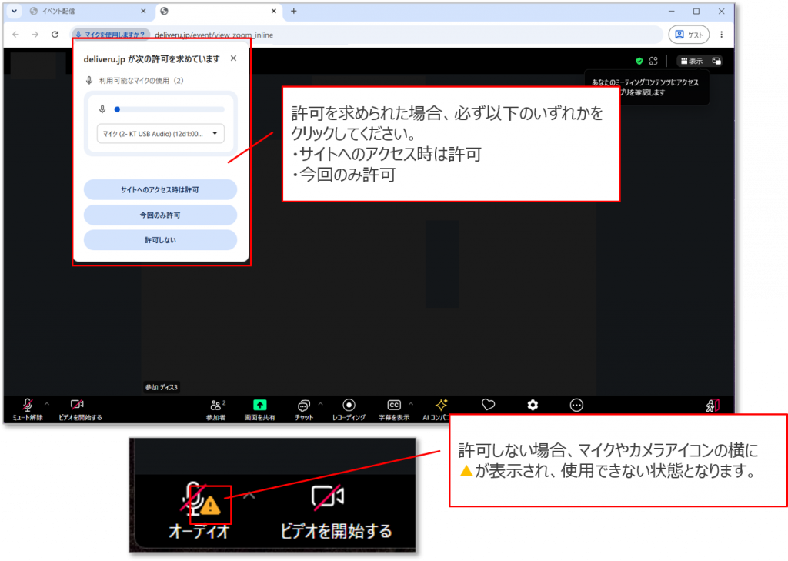788x561 pixels.
Task: Click 利用可能なマイクの使用 (2) text
Action: [x=142, y=81]
